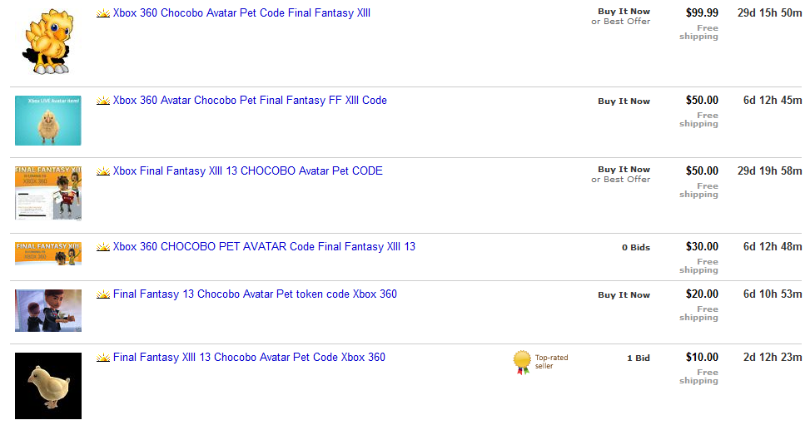This screenshot has width=810, height=430.
Task: Open 'Xbox 360 Chocobo Avatar Pet Code Final Fantasy XIII'
Action: coord(241,13)
